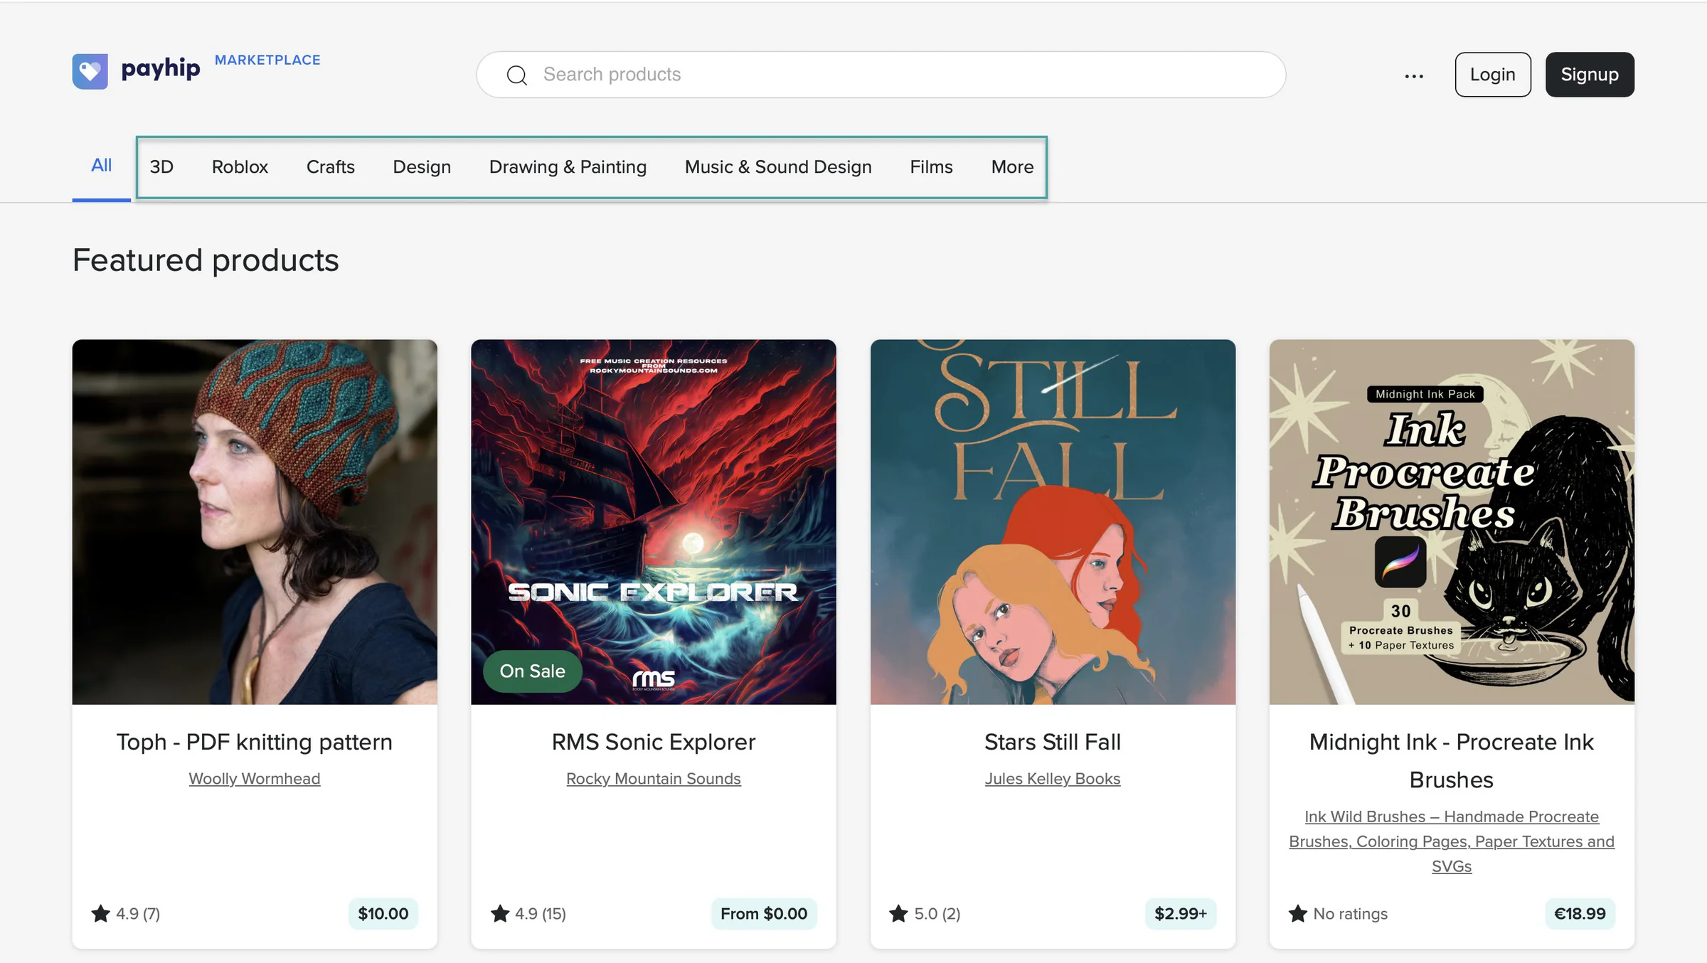Visit the Rocky Mountain Sounds seller link

[654, 779]
